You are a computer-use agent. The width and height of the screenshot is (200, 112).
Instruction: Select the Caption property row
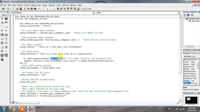[191, 64]
